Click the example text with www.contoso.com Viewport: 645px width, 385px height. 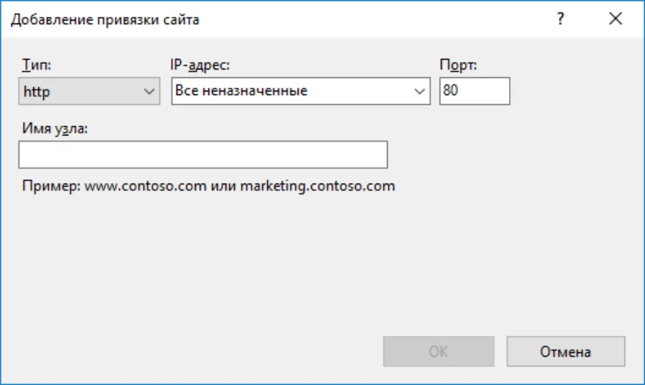(208, 186)
